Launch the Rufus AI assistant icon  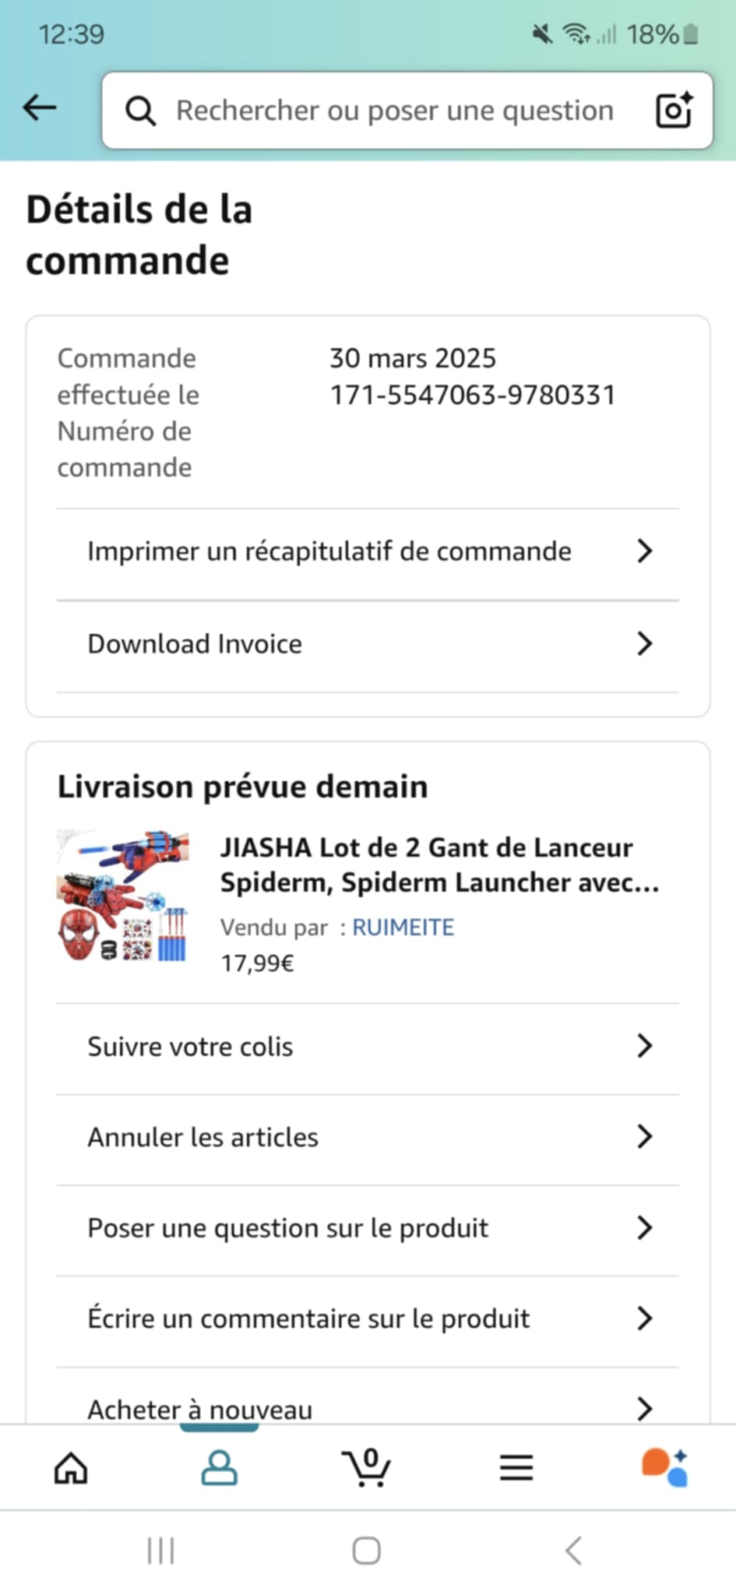[664, 1468]
